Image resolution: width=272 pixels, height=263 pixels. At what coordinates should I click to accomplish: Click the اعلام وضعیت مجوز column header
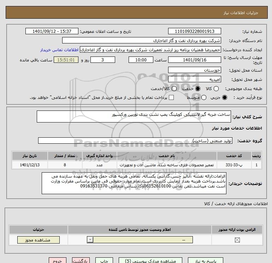pyautogui.click(x=140, y=229)
